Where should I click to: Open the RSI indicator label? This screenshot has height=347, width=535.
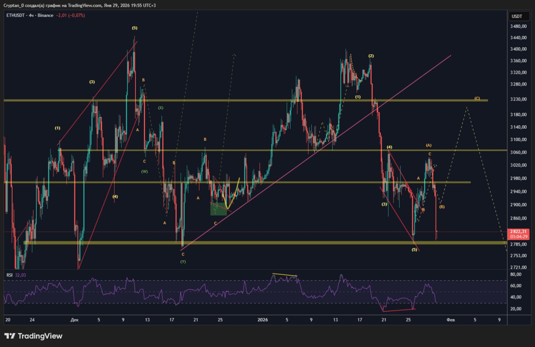(9, 275)
